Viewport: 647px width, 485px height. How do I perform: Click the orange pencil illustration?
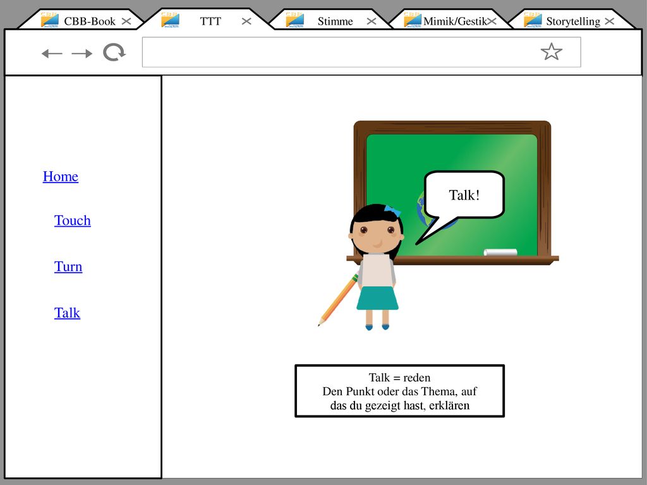(339, 300)
